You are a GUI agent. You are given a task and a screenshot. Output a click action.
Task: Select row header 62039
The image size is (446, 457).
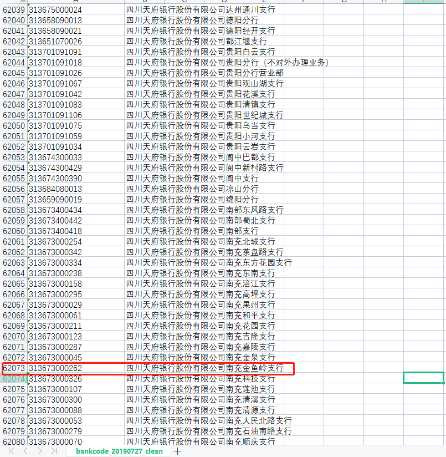tap(14, 10)
